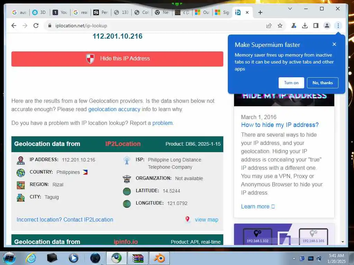Click the Philippines flag icon

(x=85, y=173)
